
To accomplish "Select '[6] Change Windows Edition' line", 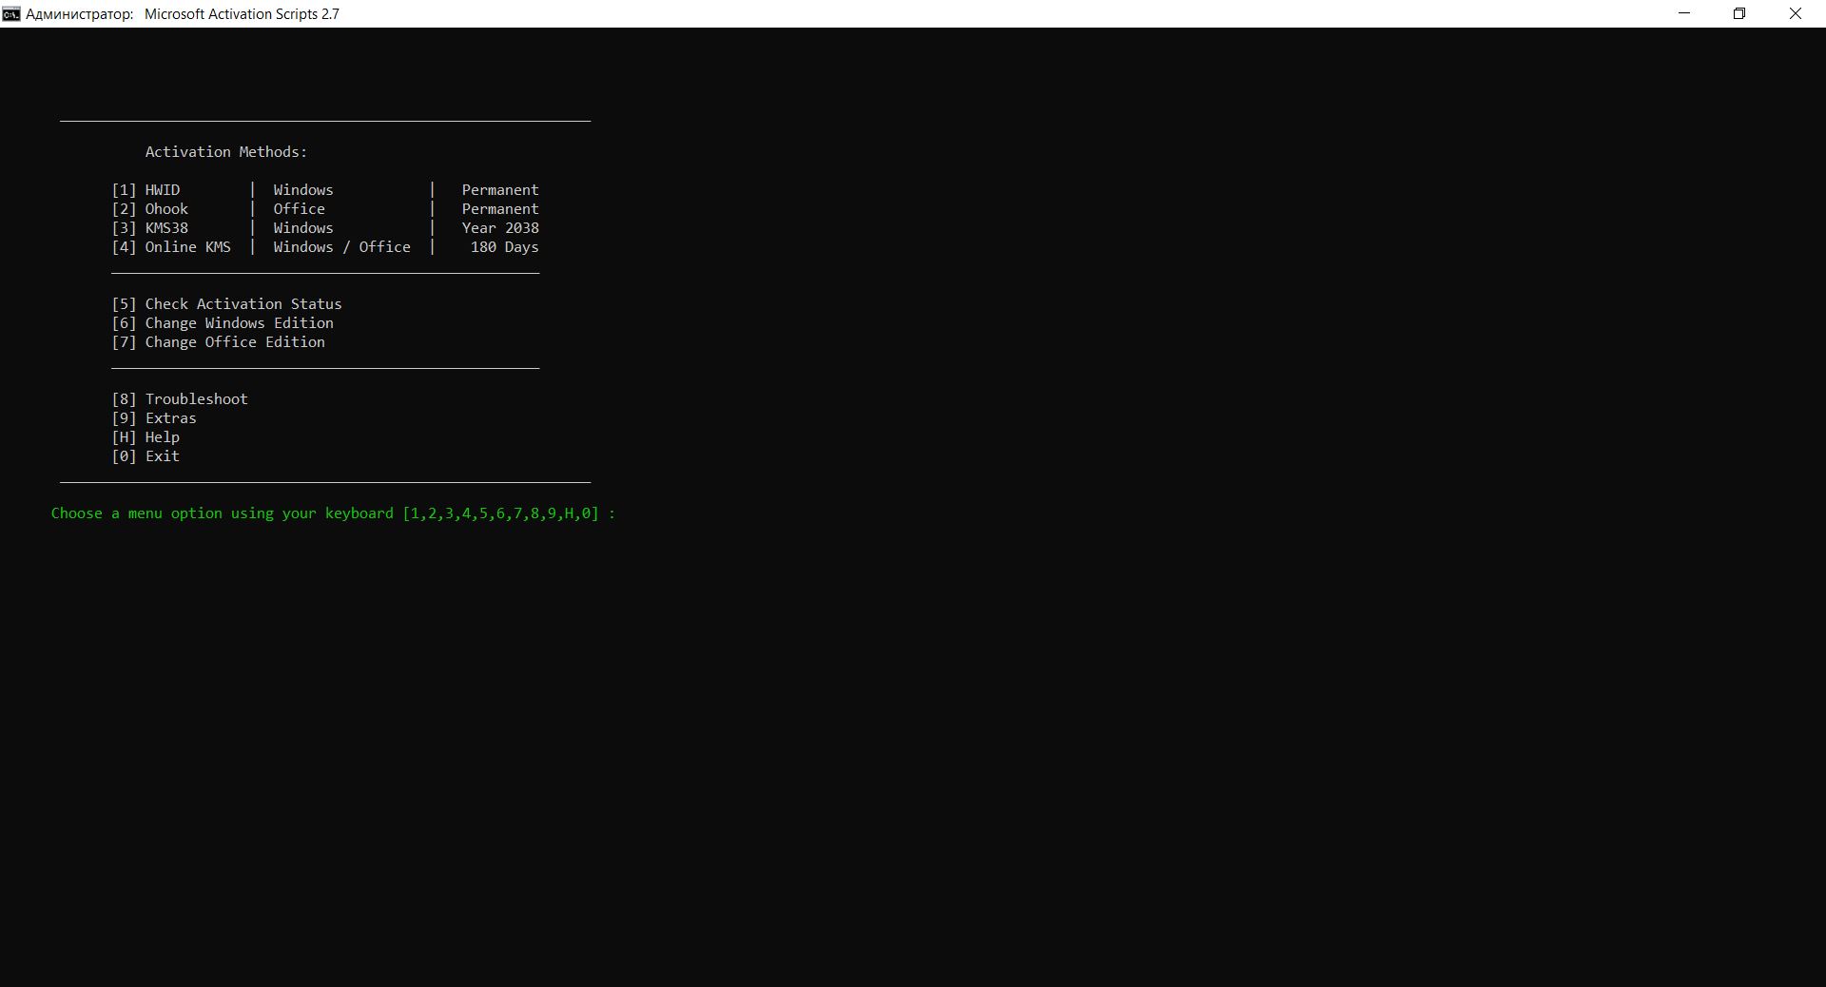I will point(223,323).
